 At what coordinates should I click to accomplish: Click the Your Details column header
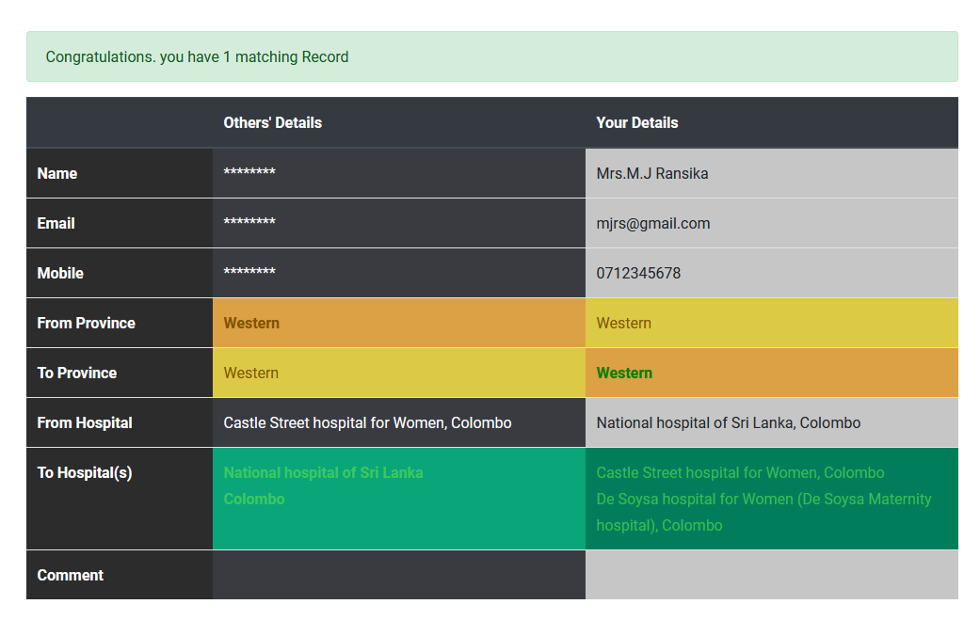coord(636,122)
